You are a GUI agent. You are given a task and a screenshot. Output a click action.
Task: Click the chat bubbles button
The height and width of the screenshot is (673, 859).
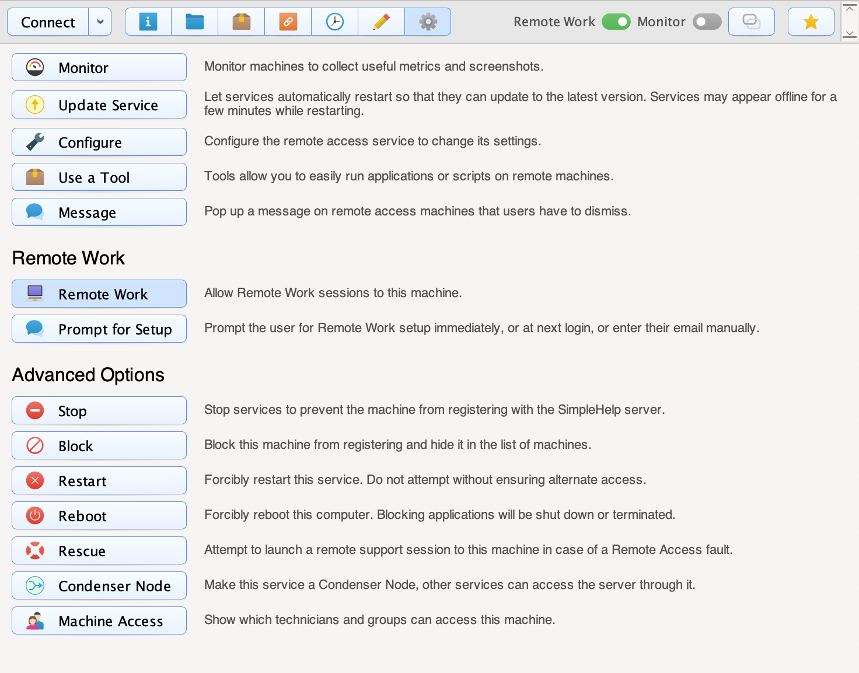pos(752,22)
